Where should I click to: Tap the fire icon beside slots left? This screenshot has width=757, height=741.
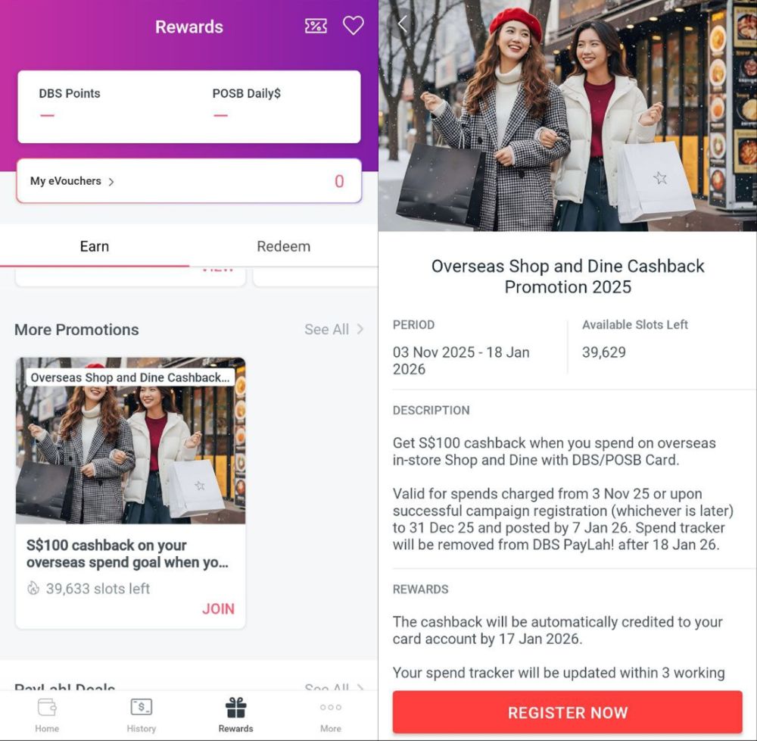(33, 589)
